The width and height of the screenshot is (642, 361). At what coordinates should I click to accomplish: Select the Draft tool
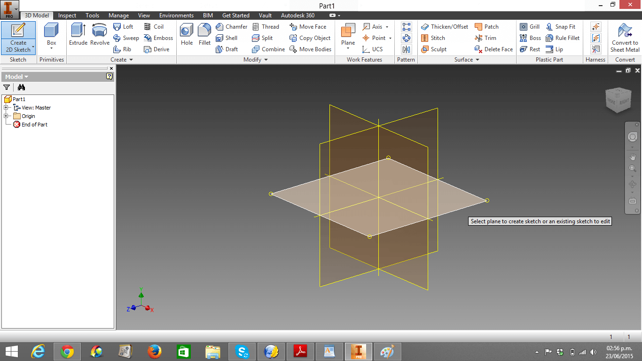227,49
